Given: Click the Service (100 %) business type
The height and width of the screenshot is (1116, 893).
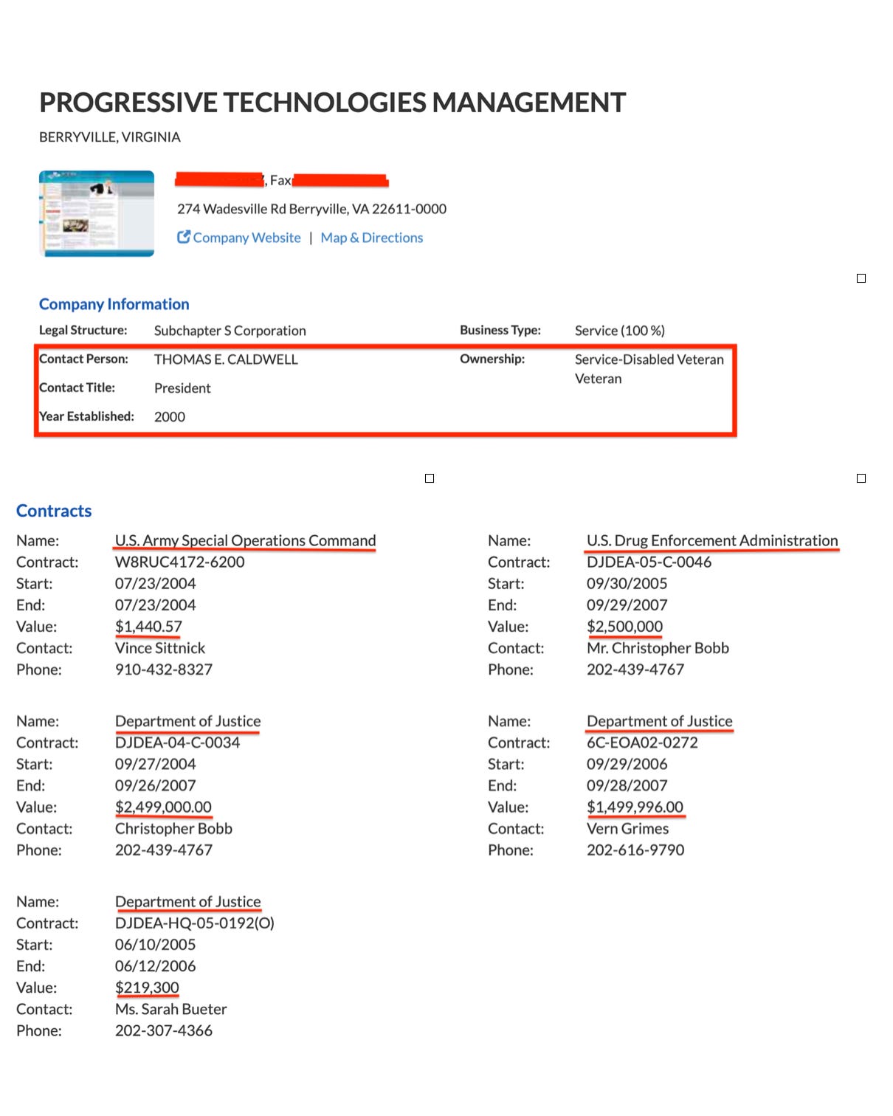Looking at the screenshot, I should pos(619,331).
